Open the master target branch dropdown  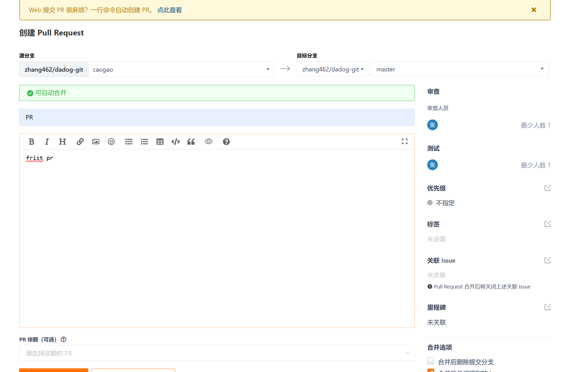coord(460,69)
